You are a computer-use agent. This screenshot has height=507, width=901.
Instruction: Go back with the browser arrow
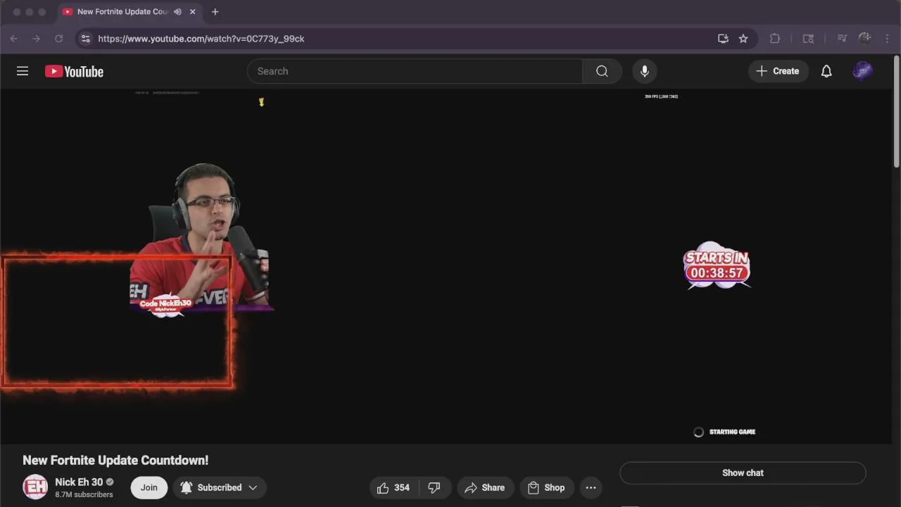pyautogui.click(x=13, y=39)
